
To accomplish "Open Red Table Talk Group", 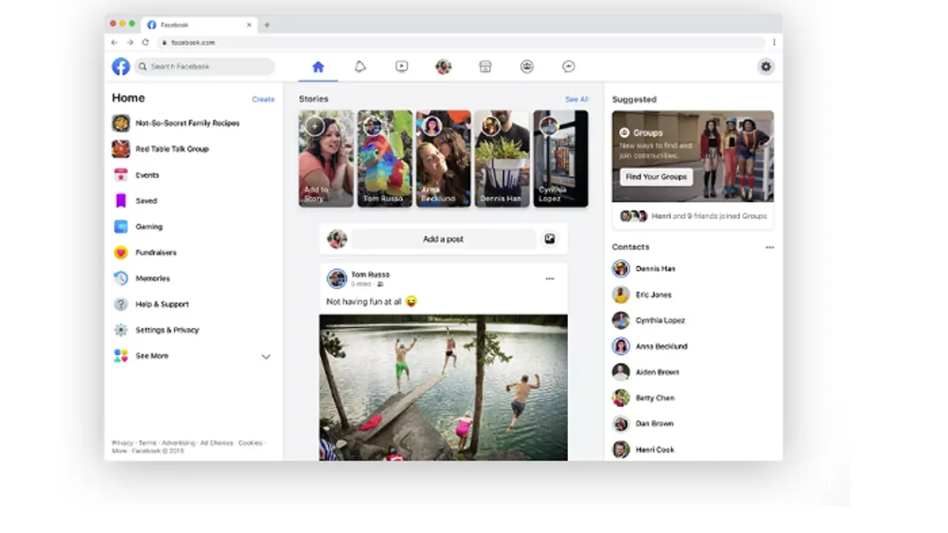I will click(x=161, y=149).
